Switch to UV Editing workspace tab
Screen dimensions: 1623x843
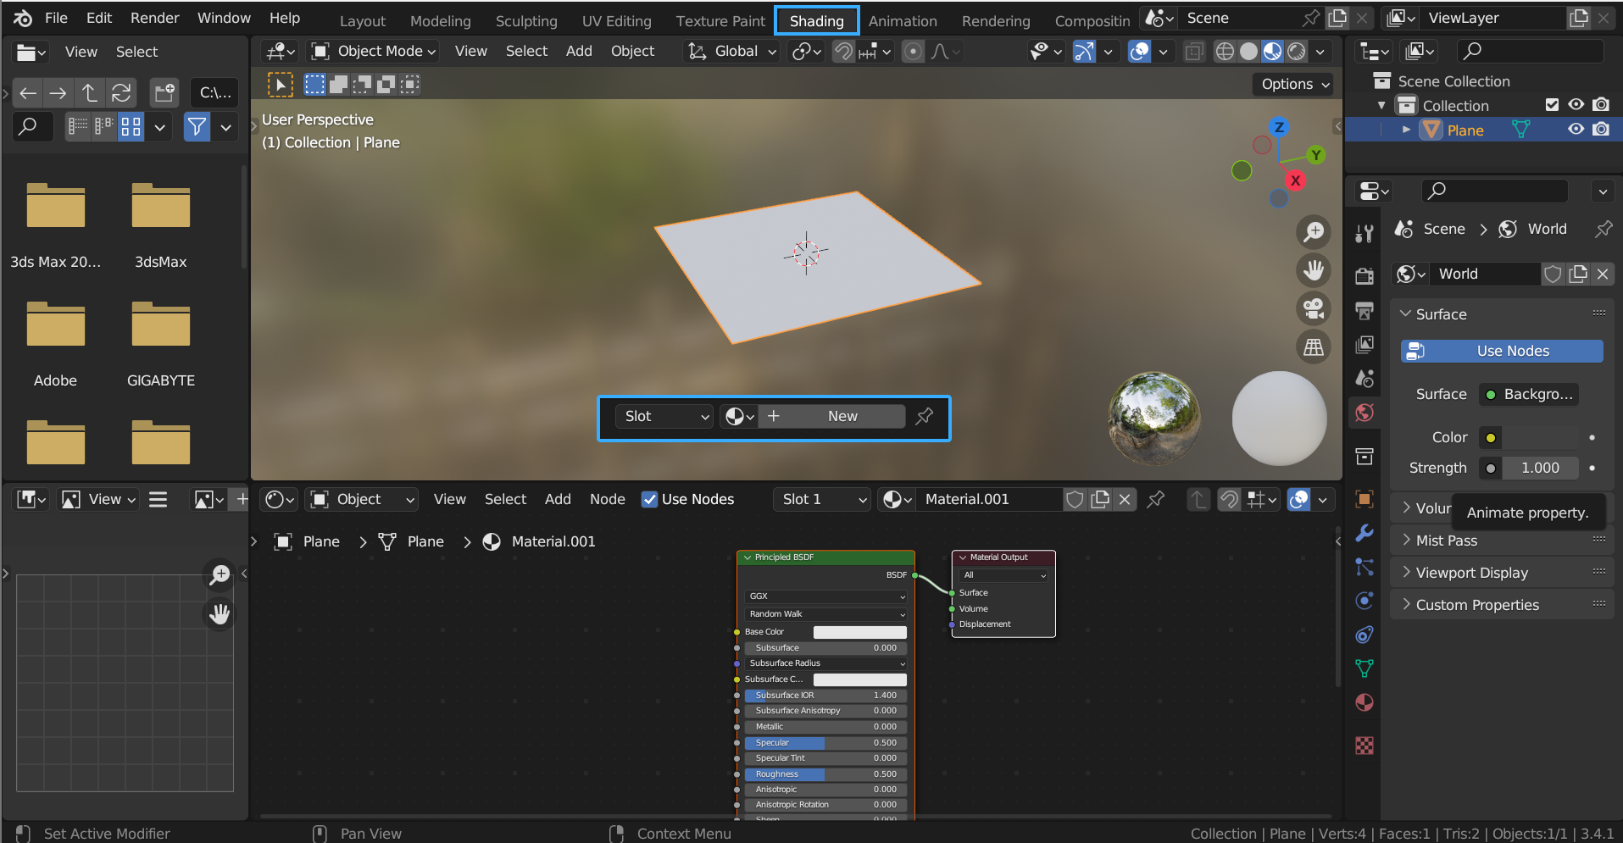coord(616,21)
